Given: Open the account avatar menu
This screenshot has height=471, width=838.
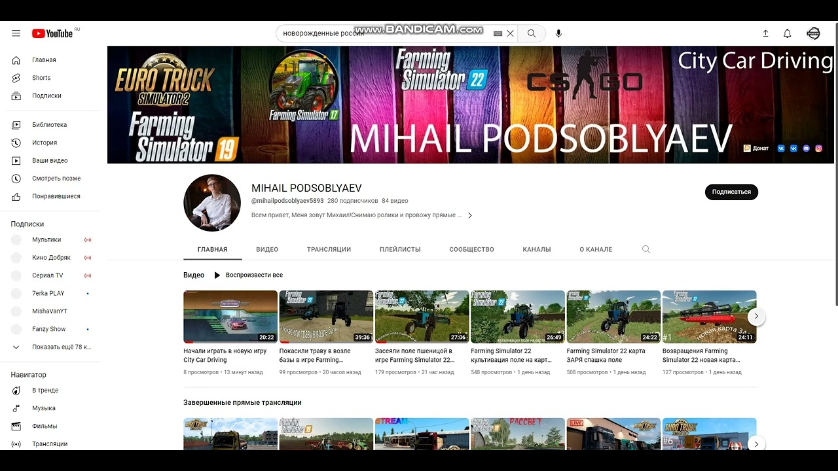Looking at the screenshot, I should pyautogui.click(x=813, y=33).
